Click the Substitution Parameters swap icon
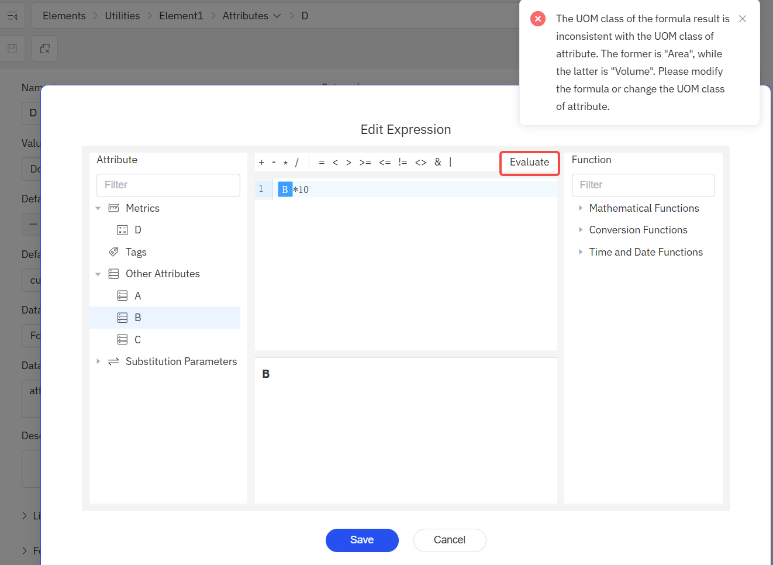 pos(113,361)
